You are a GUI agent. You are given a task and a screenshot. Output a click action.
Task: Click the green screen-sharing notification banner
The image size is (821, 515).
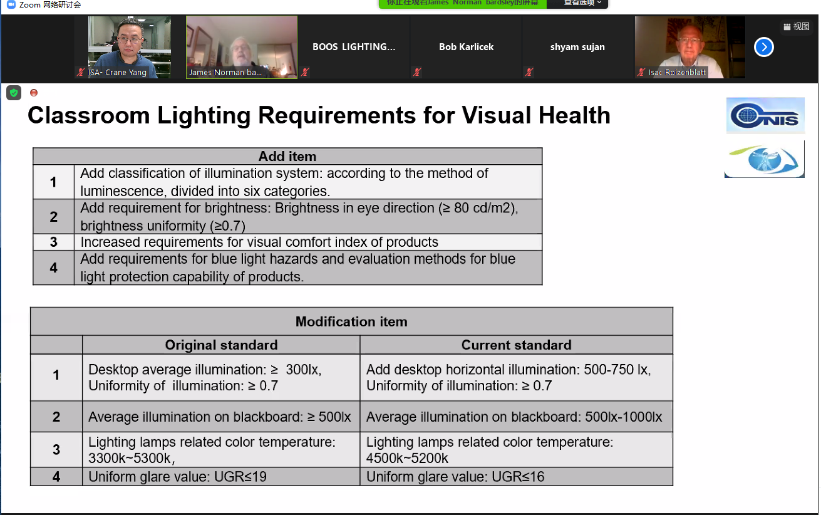(462, 3)
